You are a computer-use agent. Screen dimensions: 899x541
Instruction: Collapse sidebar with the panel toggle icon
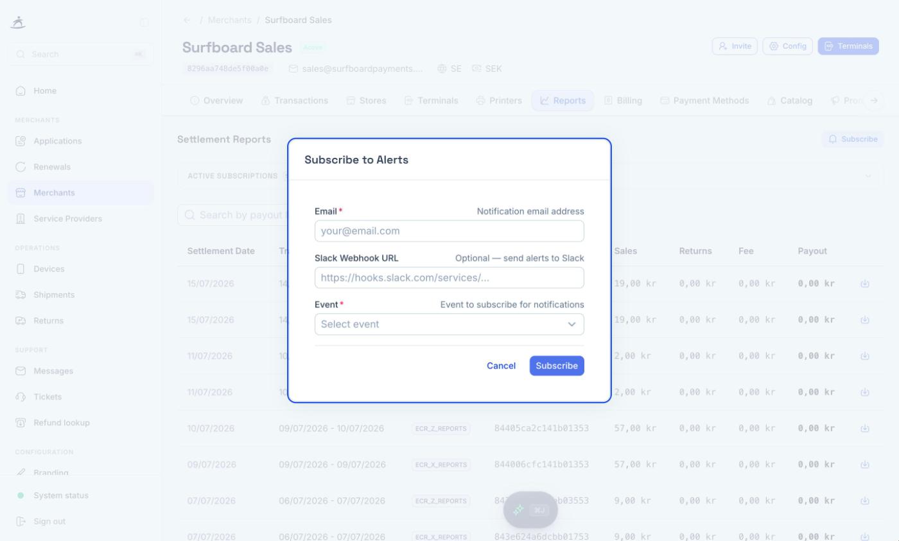(x=144, y=22)
